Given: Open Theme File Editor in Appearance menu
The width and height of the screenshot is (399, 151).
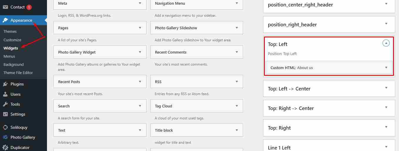Looking at the screenshot, I should 18,73.
